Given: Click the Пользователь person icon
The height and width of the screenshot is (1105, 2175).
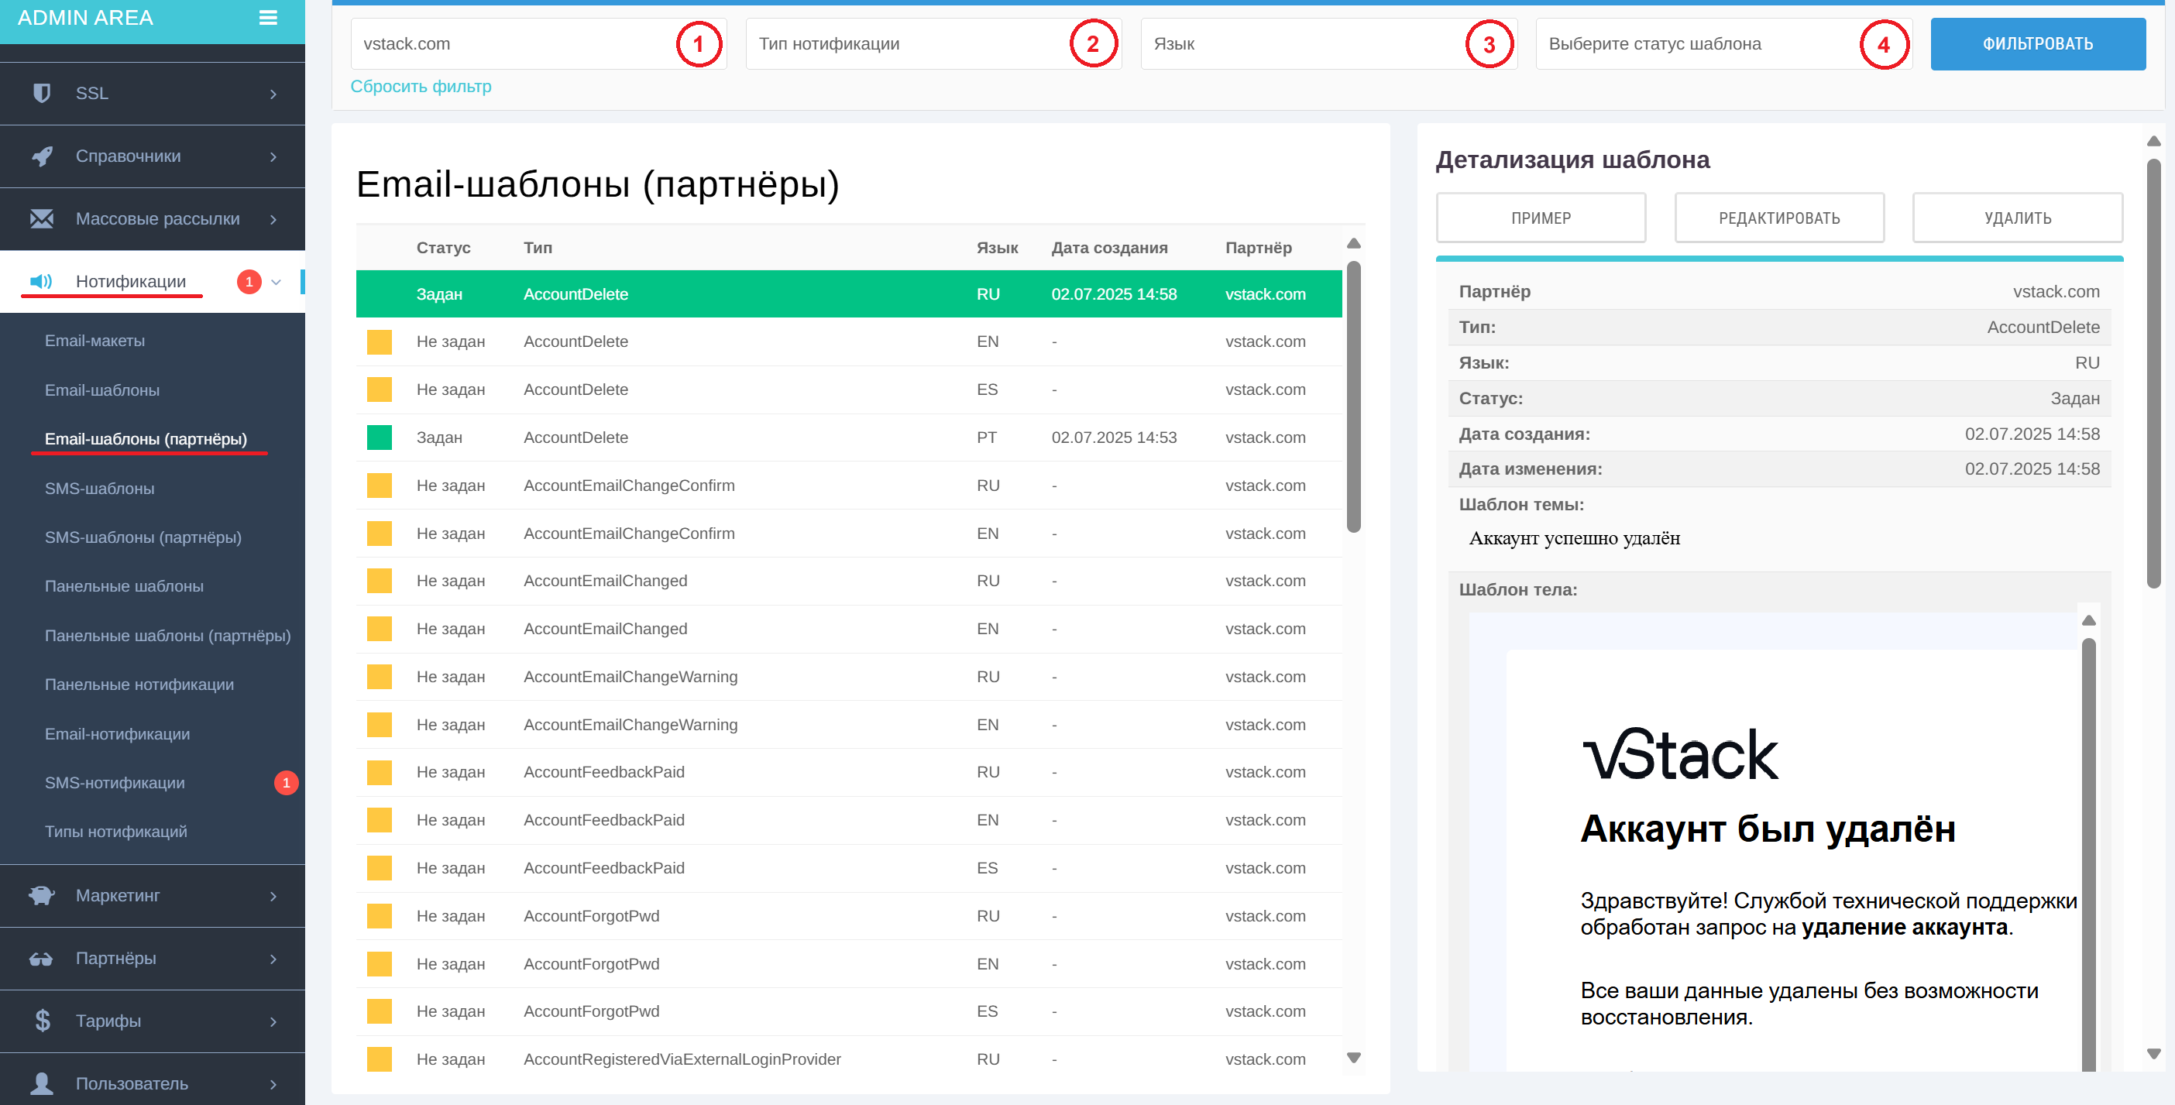Looking at the screenshot, I should 43,1081.
